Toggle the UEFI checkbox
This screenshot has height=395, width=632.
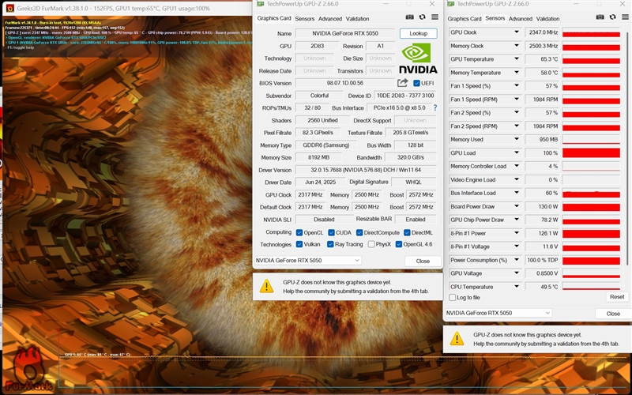coord(416,83)
